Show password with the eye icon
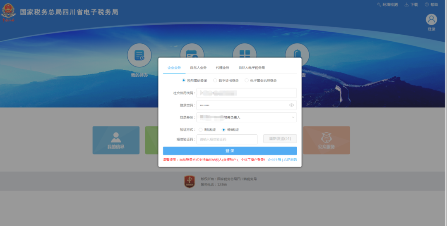 [x=291, y=105]
